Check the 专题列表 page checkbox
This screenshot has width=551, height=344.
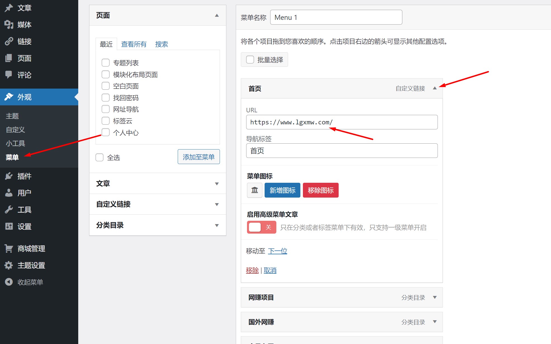click(x=106, y=63)
